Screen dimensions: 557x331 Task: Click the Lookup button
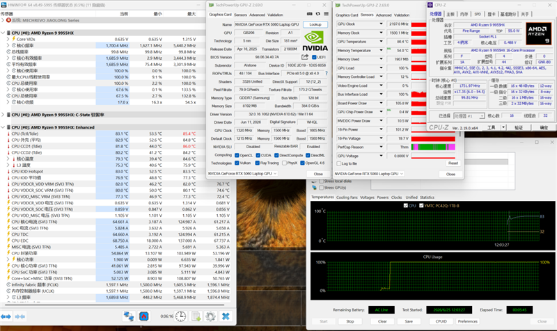tap(315, 24)
